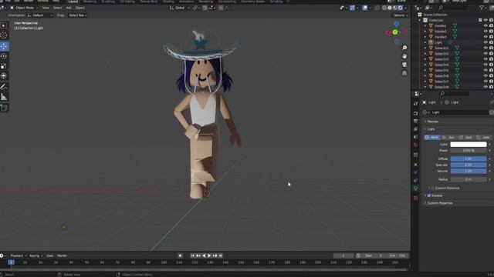Open the View Layer properties tab icon
Image resolution: width=494 pixels, height=277 pixels.
pyautogui.click(x=415, y=129)
